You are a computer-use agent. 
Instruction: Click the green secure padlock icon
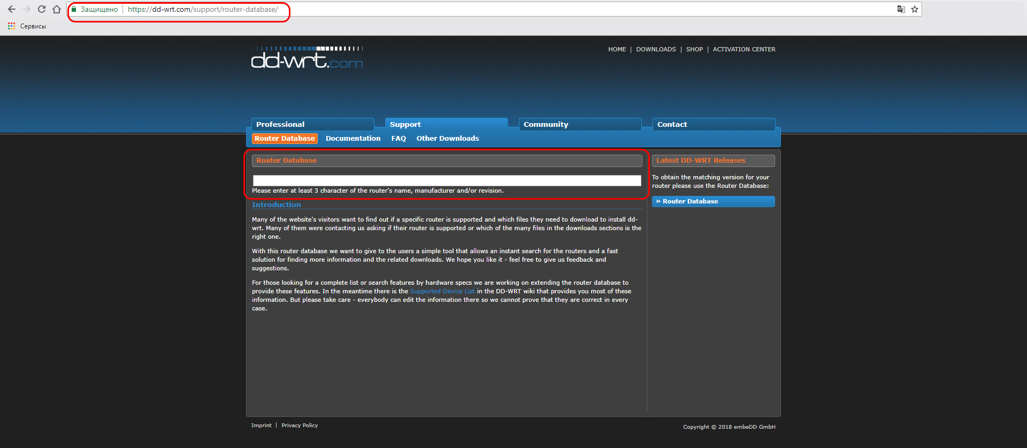coord(74,9)
